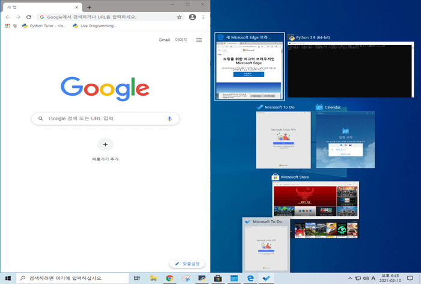Open the Windows Start menu
This screenshot has height=284, width=421.
pos(8,279)
